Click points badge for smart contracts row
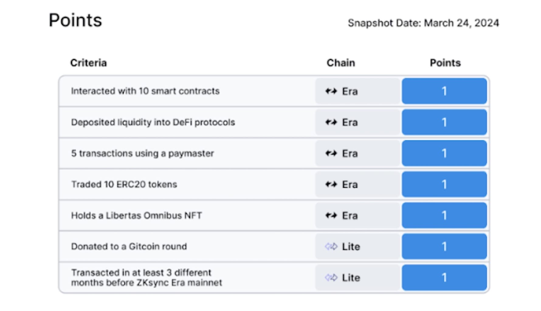 point(444,91)
